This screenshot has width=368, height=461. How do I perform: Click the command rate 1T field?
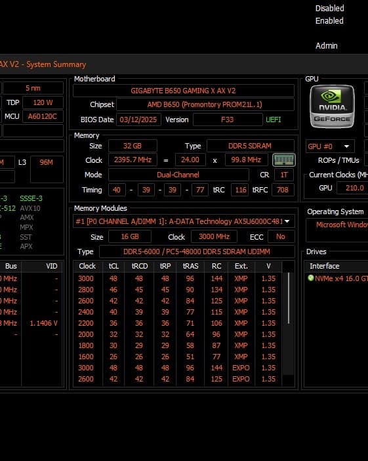tap(284, 175)
